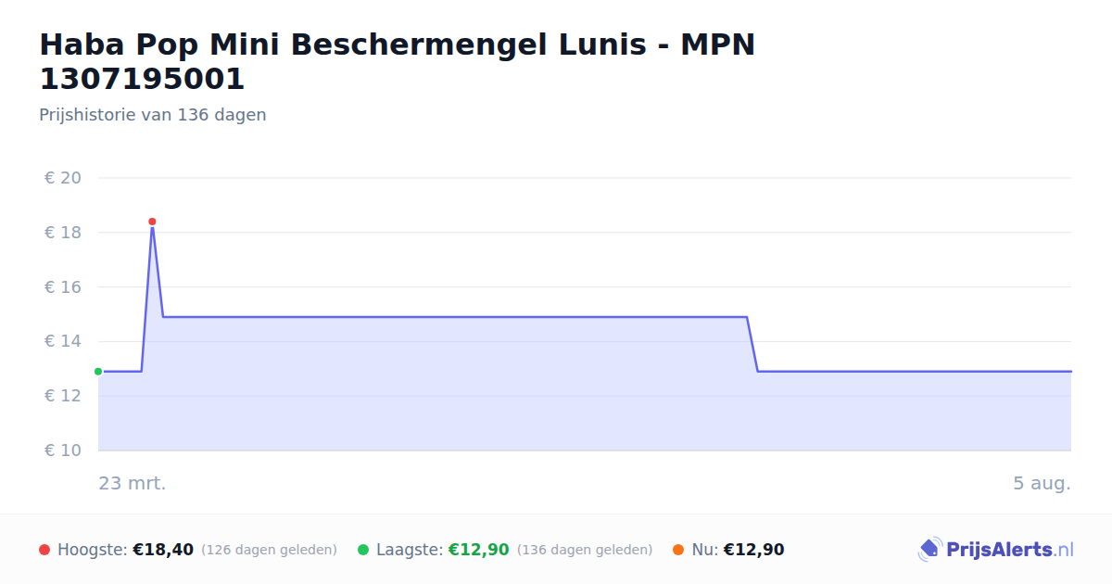This screenshot has height=584, width=1112.
Task: Click the Laagste €12,90 price value
Action: tap(478, 550)
